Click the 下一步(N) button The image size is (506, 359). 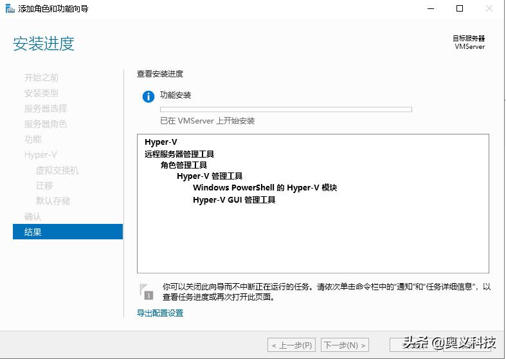[345, 345]
